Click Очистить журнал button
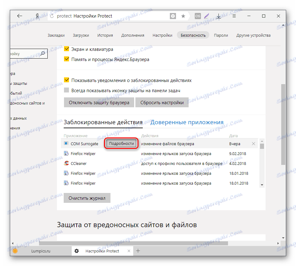 tap(87, 198)
